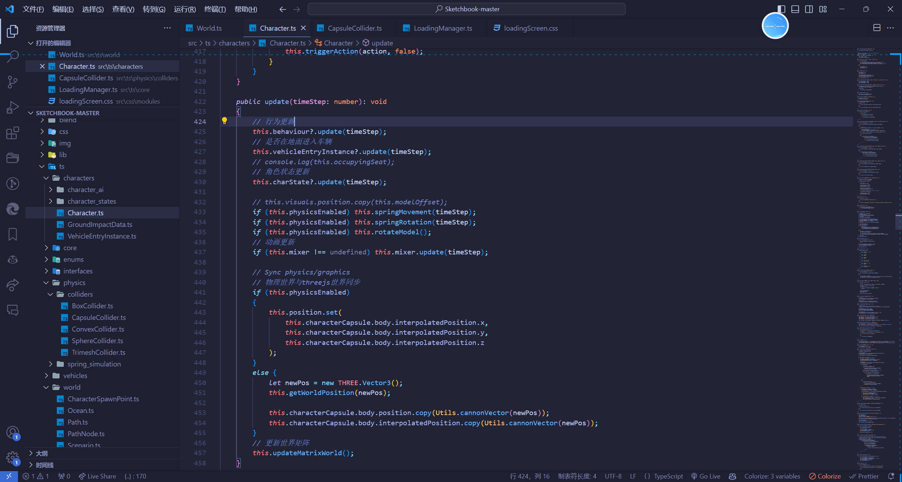Split the editor to the right
This screenshot has height=482, width=902.
click(877, 28)
